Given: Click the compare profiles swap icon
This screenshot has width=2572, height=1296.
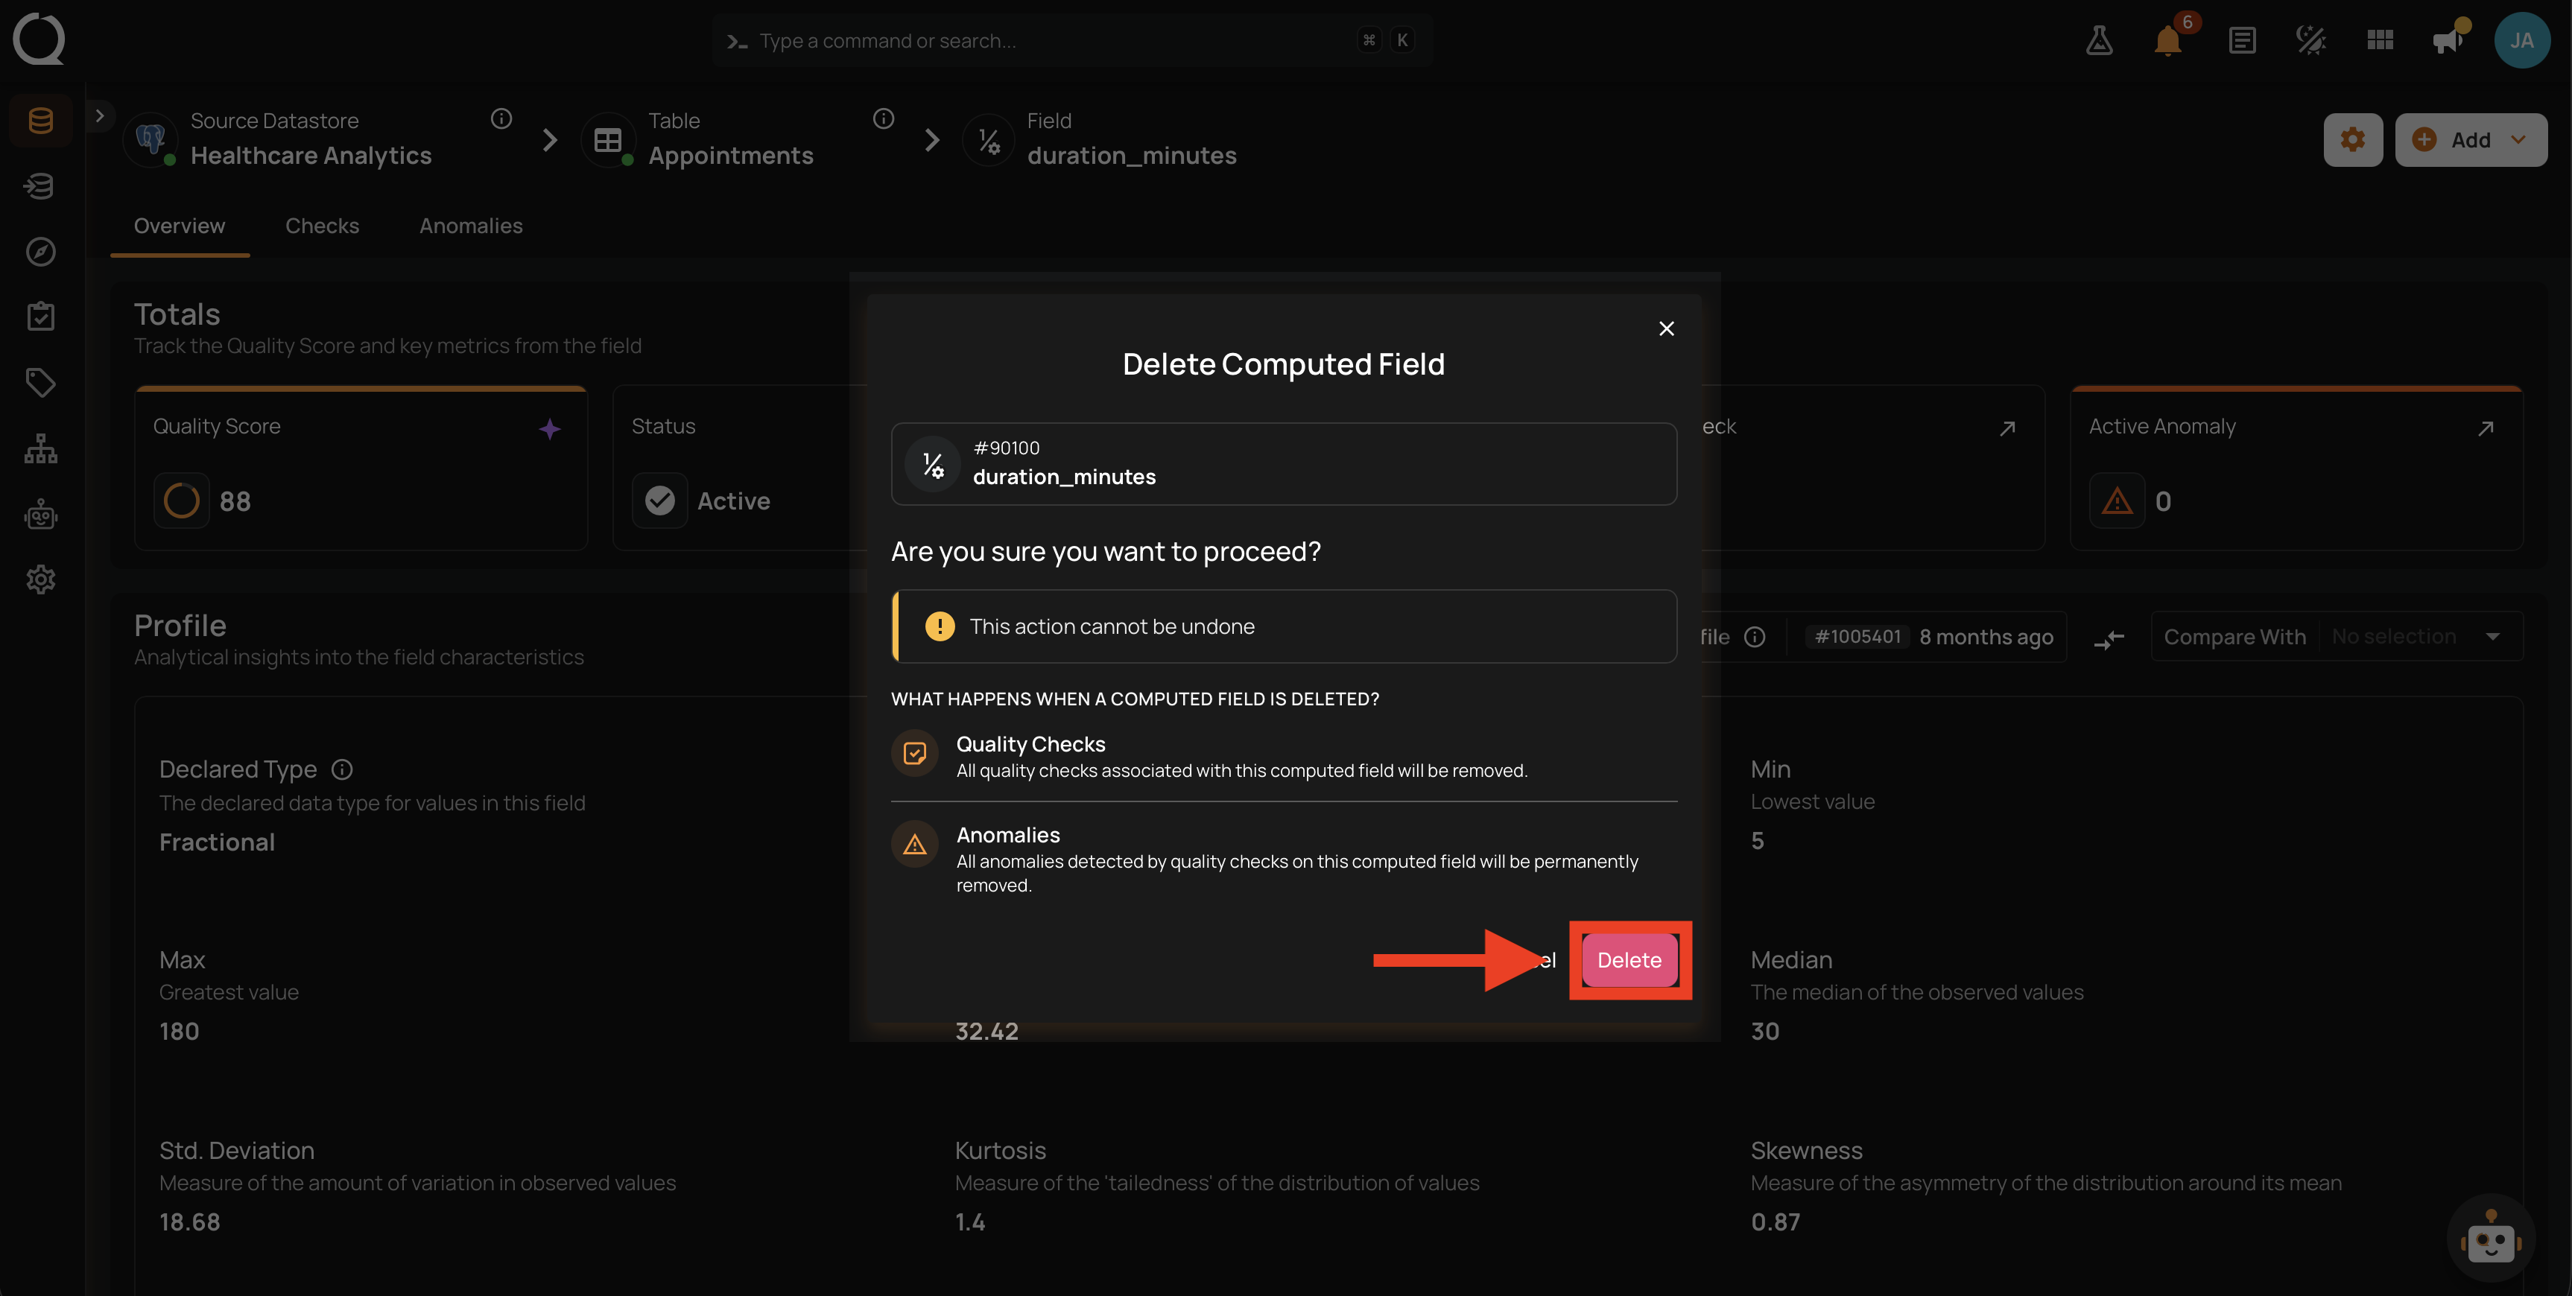Looking at the screenshot, I should [2109, 639].
